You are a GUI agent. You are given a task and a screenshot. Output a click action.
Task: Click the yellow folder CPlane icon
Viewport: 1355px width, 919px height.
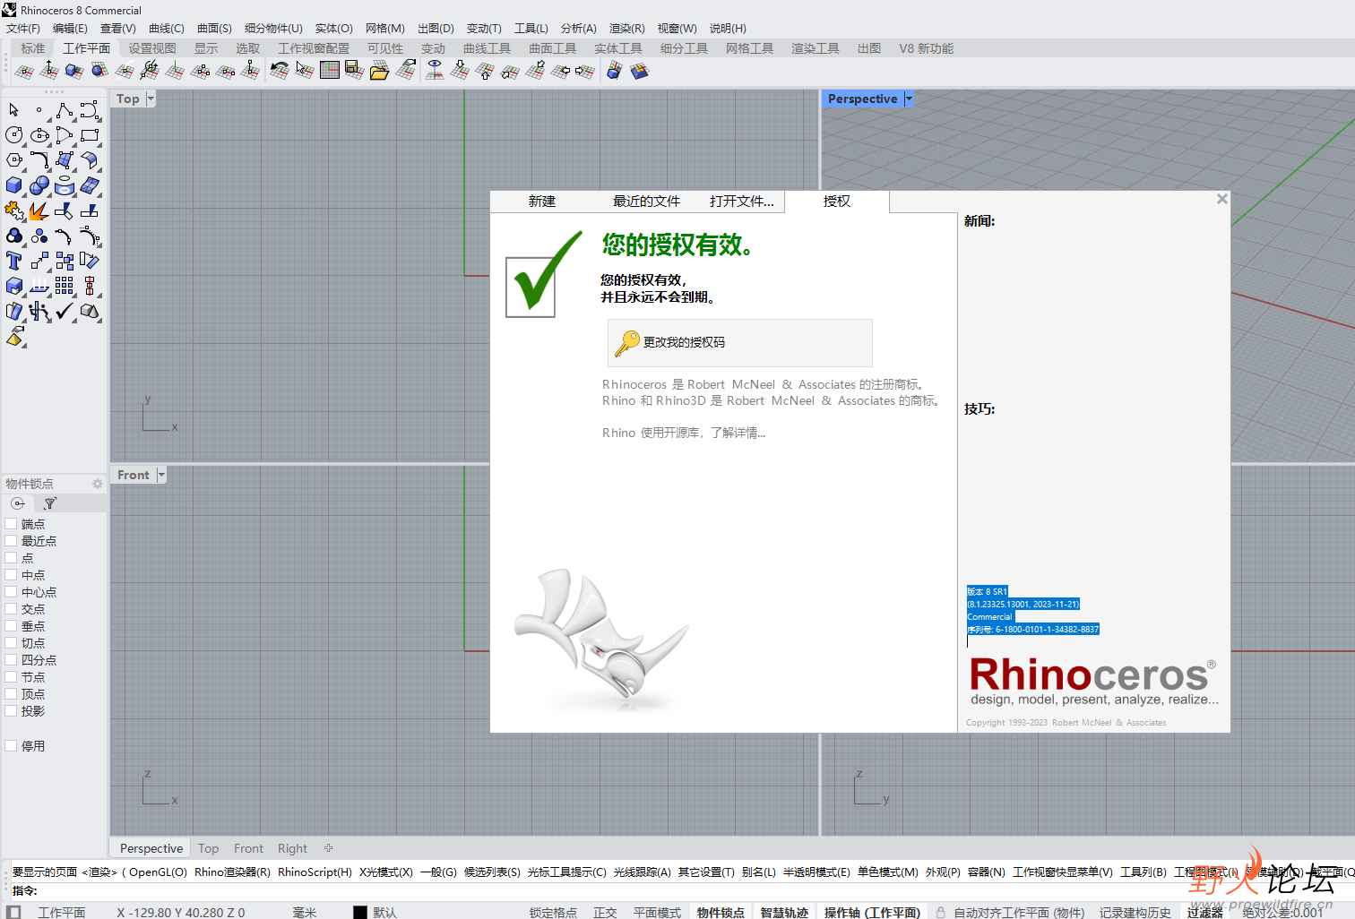pos(380,71)
